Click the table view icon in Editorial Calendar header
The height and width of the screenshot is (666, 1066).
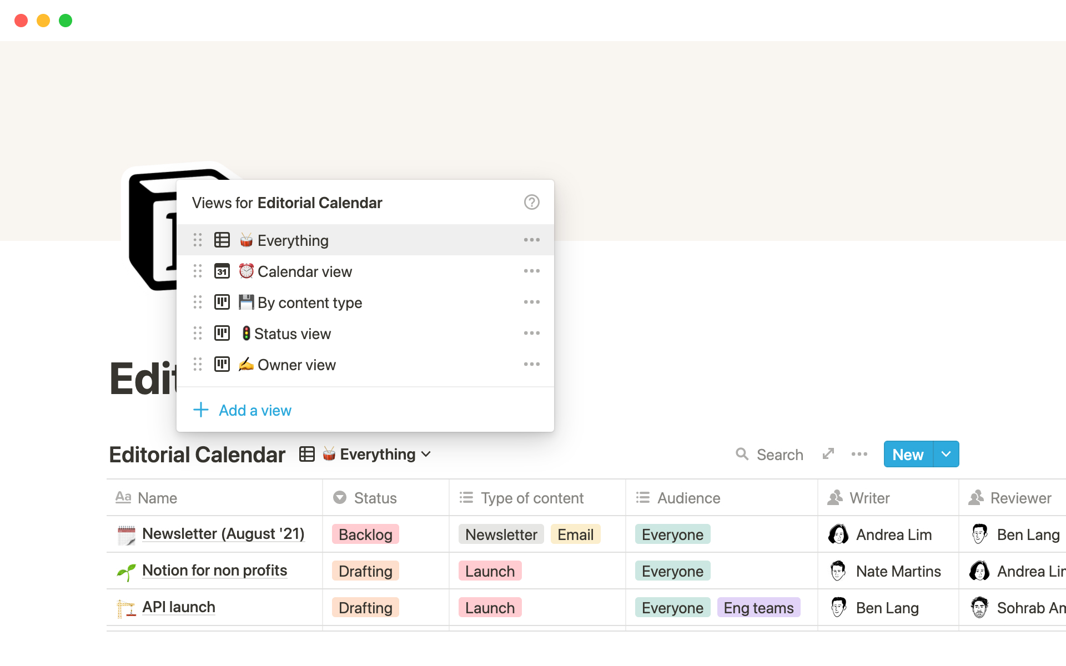306,453
